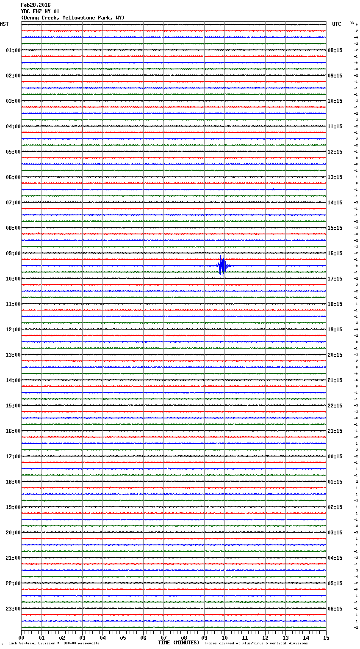Click the 08:15 UTC time label
The height and width of the screenshot is (649, 360).
coord(335,50)
